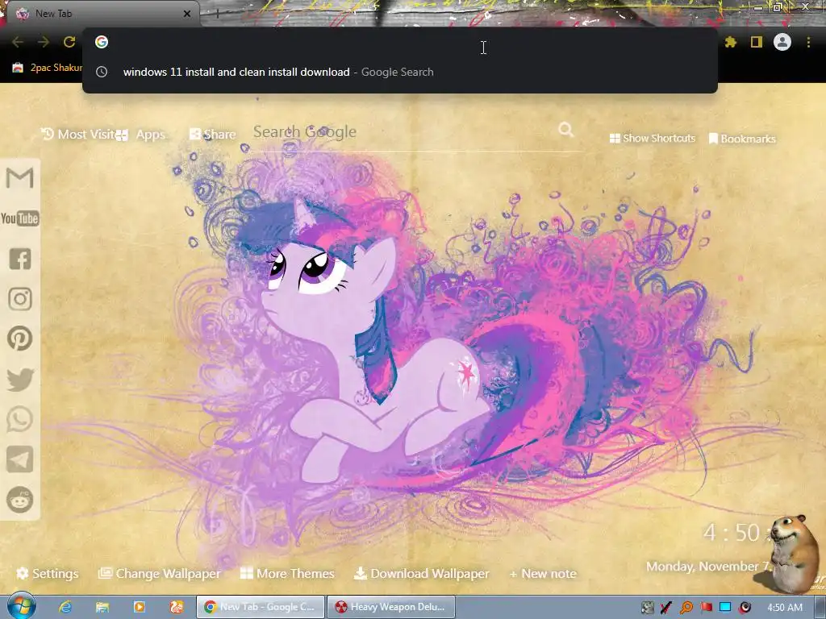Open the Chrome extensions puzzle icon
The image size is (826, 619).
coord(730,42)
